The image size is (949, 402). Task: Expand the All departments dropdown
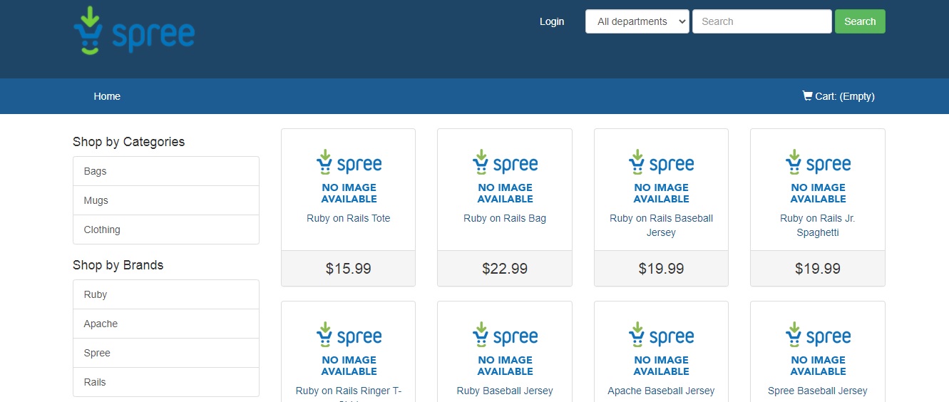637,21
